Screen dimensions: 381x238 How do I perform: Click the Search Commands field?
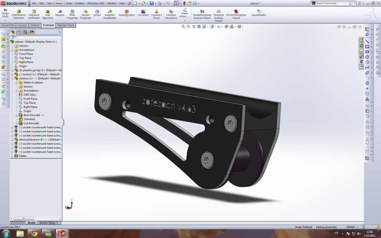(x=332, y=3)
